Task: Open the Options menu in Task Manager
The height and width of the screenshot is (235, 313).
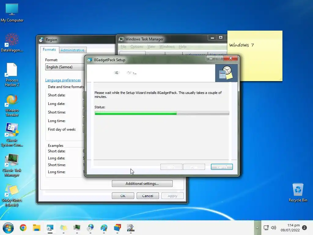Action: [137, 47]
